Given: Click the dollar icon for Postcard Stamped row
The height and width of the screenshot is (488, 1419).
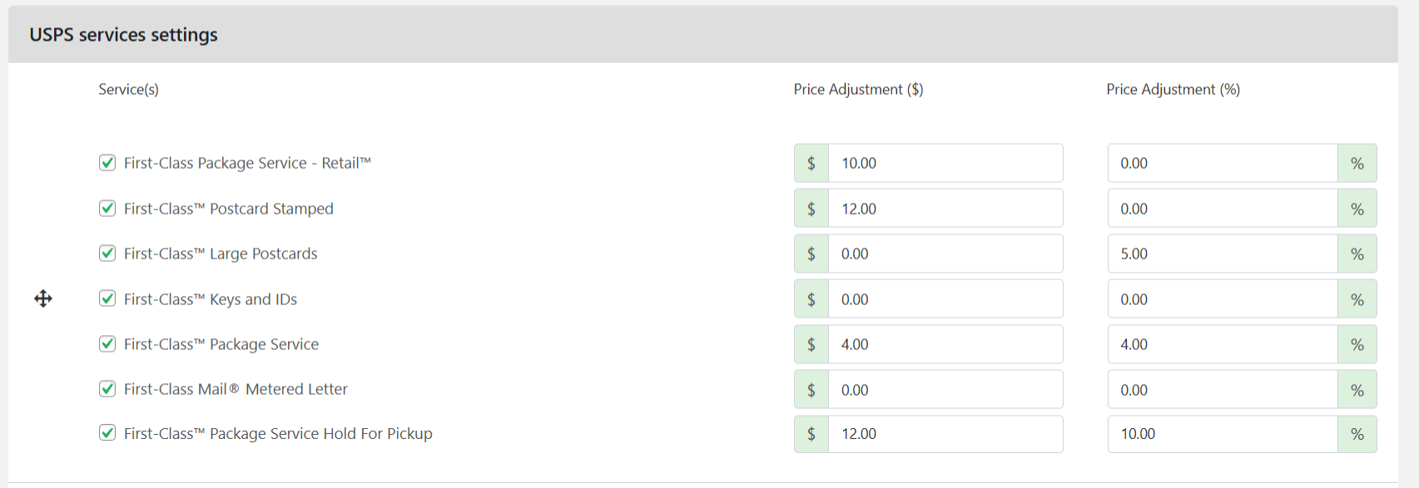Looking at the screenshot, I should [x=811, y=208].
